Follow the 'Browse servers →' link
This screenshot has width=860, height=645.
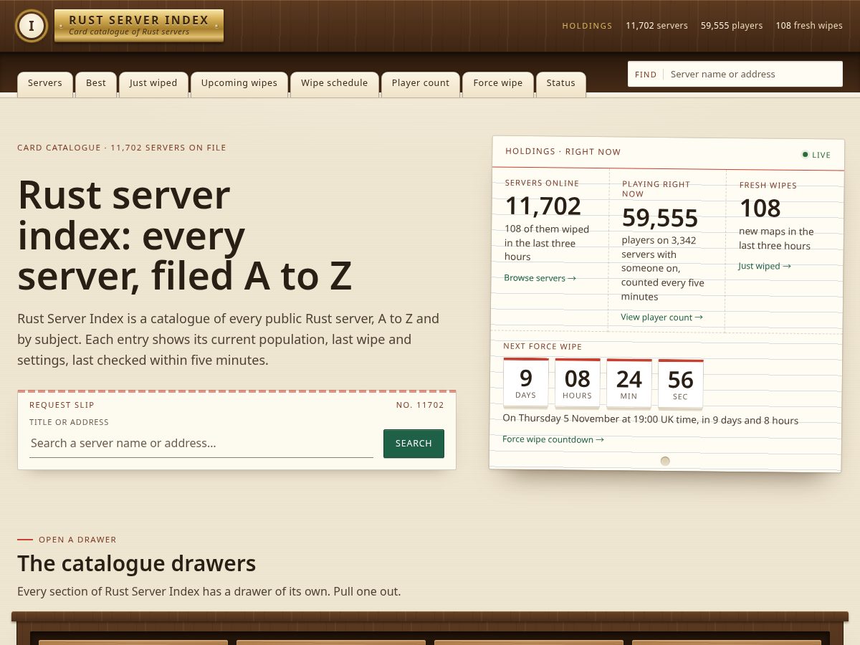click(x=540, y=278)
